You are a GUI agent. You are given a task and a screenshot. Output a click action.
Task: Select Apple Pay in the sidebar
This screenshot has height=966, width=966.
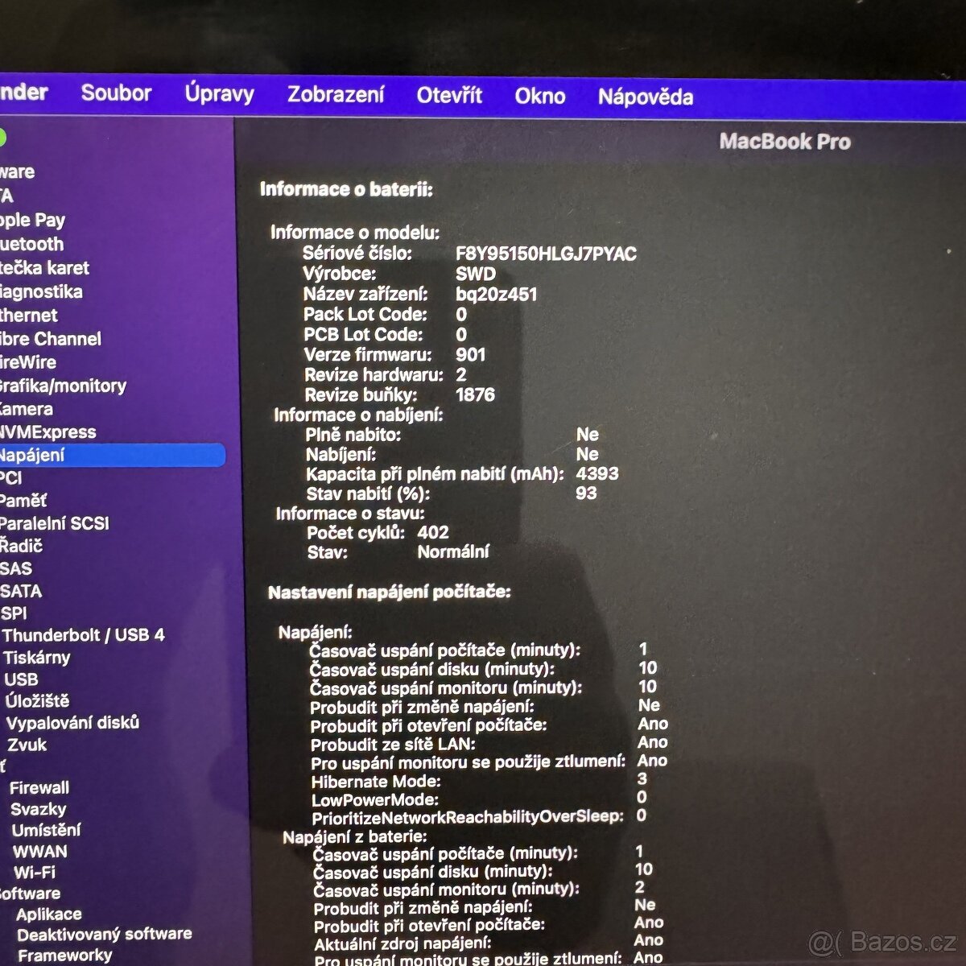pyautogui.click(x=32, y=220)
